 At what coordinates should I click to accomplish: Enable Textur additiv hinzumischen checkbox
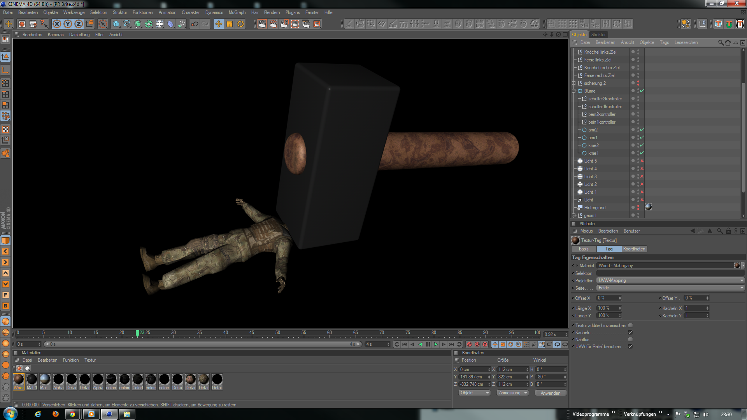tap(630, 325)
